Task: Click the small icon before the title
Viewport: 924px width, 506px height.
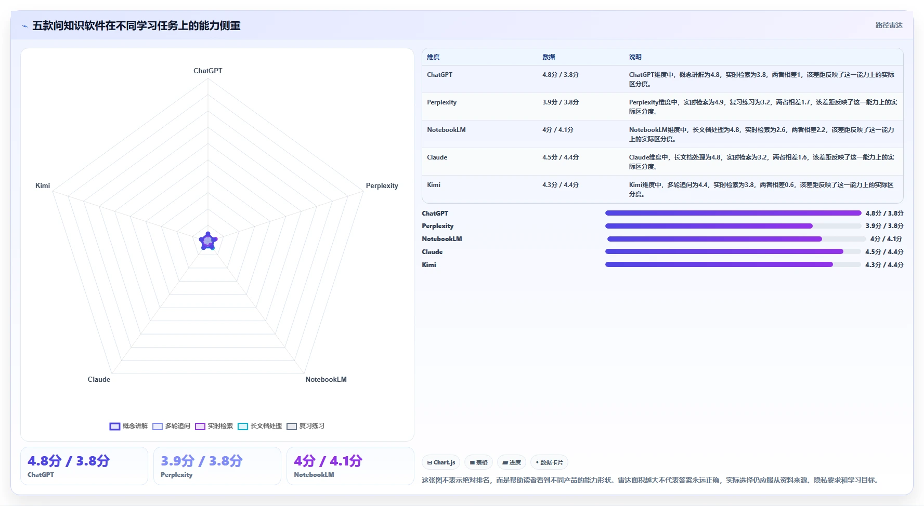Action: tap(24, 26)
